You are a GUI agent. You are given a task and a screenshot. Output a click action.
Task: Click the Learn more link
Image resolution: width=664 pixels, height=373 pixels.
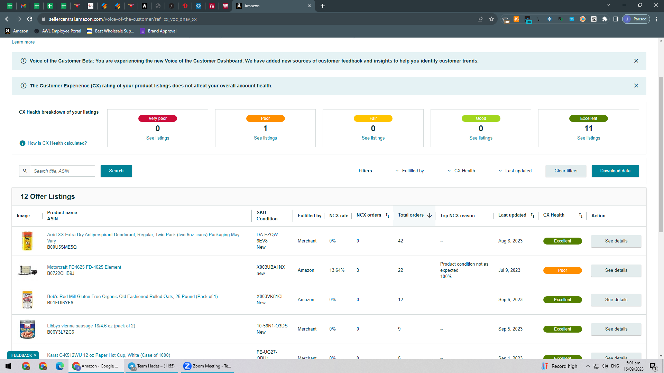coord(23,42)
